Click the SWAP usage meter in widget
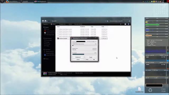This screenshot has height=95, width=169. click(156, 66)
